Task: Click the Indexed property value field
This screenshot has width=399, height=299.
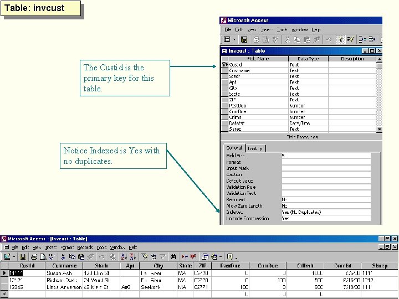Action: 326,212
